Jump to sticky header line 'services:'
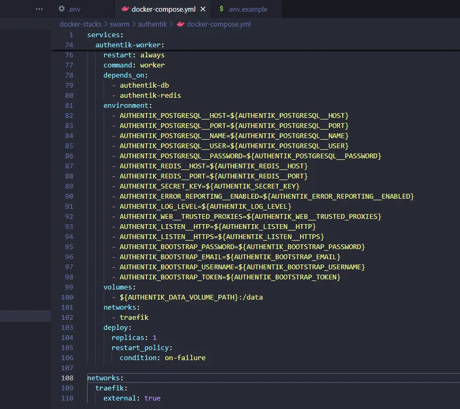This screenshot has width=460, height=409. click(105, 35)
